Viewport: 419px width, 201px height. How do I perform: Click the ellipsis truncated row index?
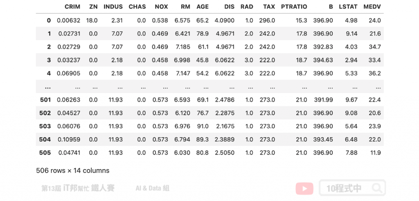click(x=47, y=86)
